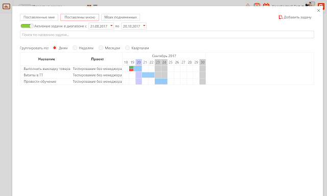
Task: Switch to the Поставленные мне tab
Action: pyautogui.click(x=39, y=17)
